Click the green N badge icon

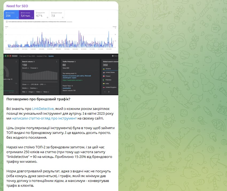click(x=6, y=56)
